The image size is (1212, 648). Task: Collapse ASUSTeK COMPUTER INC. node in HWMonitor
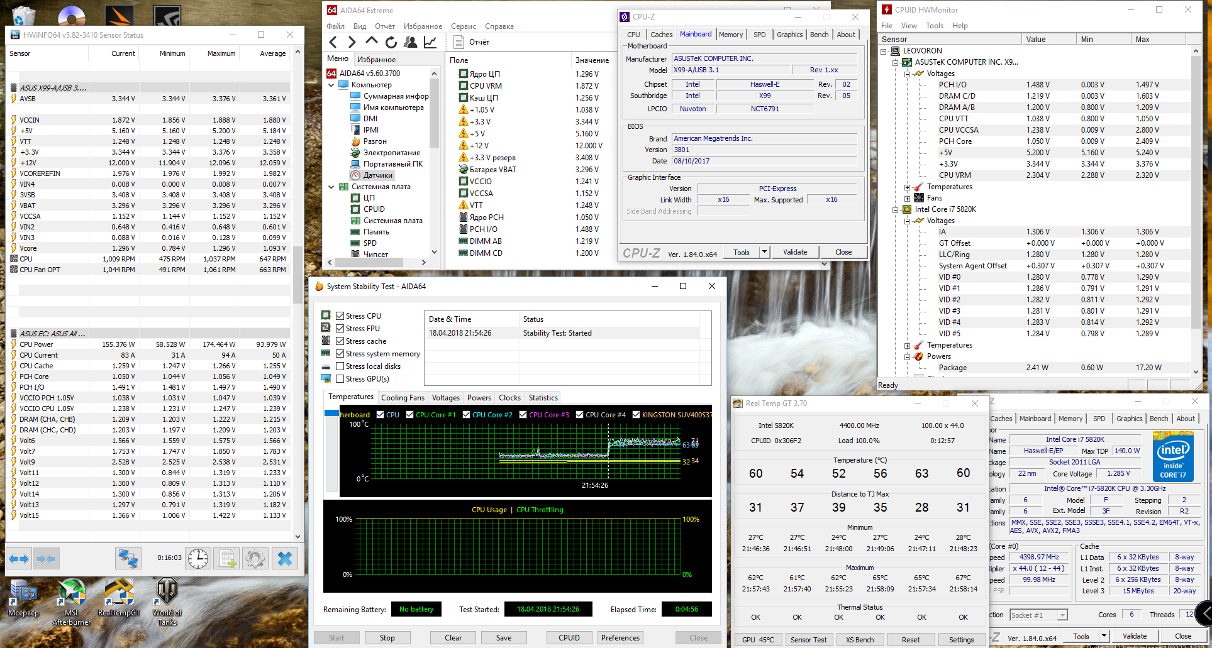click(x=896, y=62)
